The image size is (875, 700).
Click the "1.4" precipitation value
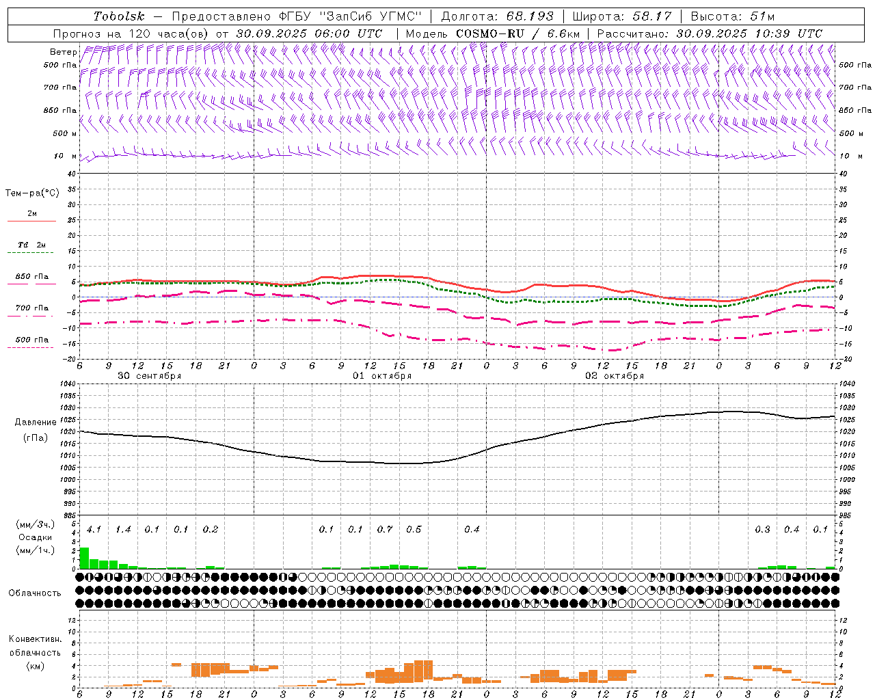pyautogui.click(x=123, y=529)
